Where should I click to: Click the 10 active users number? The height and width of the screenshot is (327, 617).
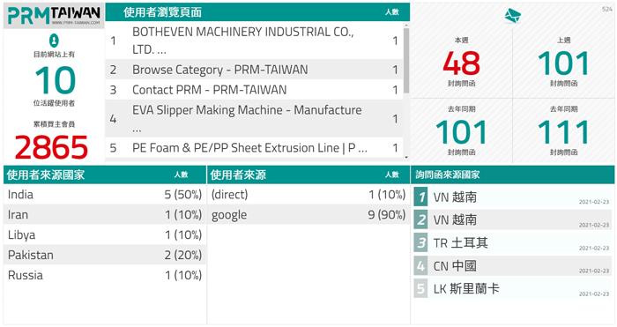click(x=55, y=80)
